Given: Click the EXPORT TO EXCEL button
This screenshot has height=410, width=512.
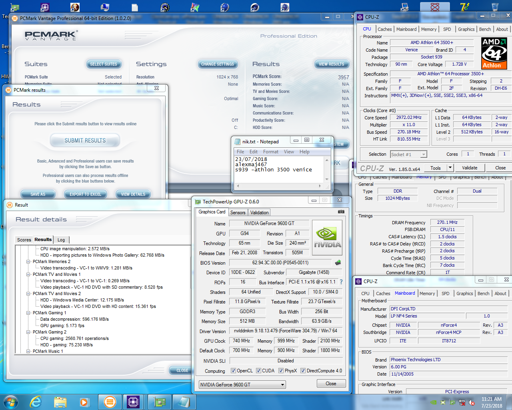Looking at the screenshot, I should coord(85,194).
